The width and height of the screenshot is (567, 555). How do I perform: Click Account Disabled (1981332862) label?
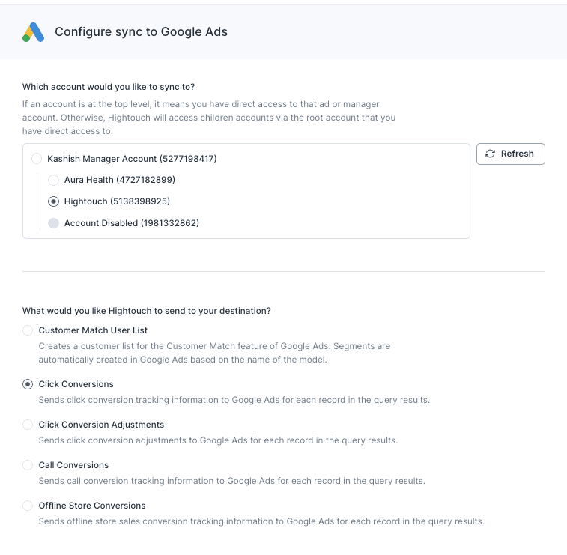pyautogui.click(x=132, y=223)
